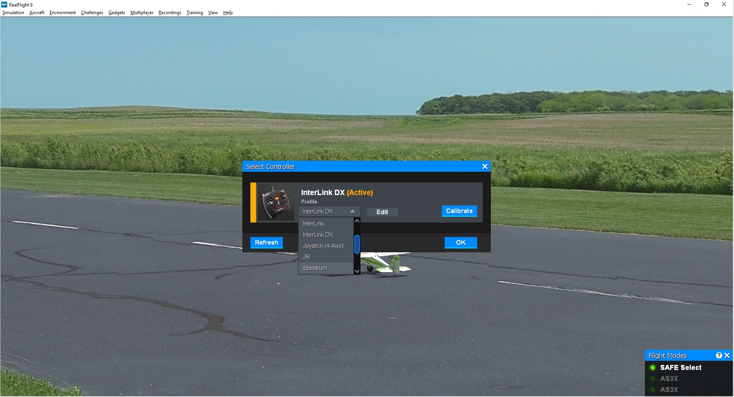Select the first AS3X flight mode
Image resolution: width=734 pixels, height=397 pixels.
[x=669, y=379]
